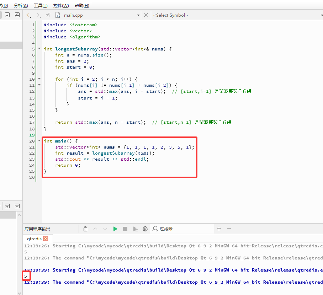Clear the application output with trash icon
The image size is (323, 295).
(x=85, y=229)
